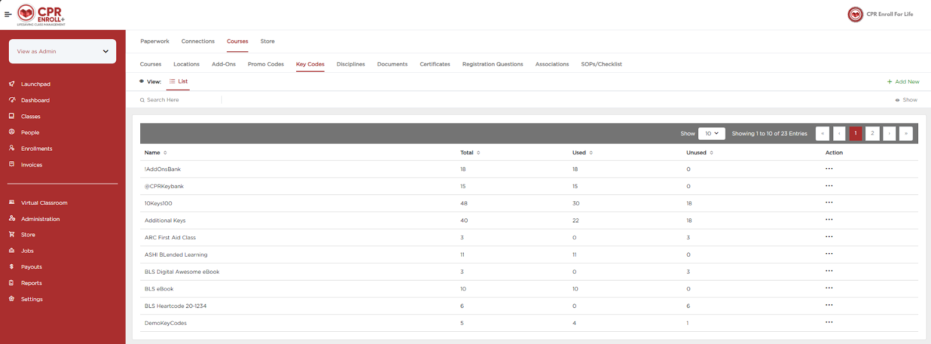Go to first page arrow
The image size is (931, 344).
point(822,133)
